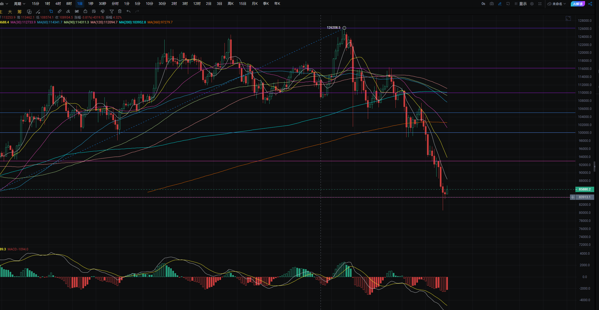599x310 pixels.
Task: Open the chart type dropdown arrow
Action: coord(7,4)
